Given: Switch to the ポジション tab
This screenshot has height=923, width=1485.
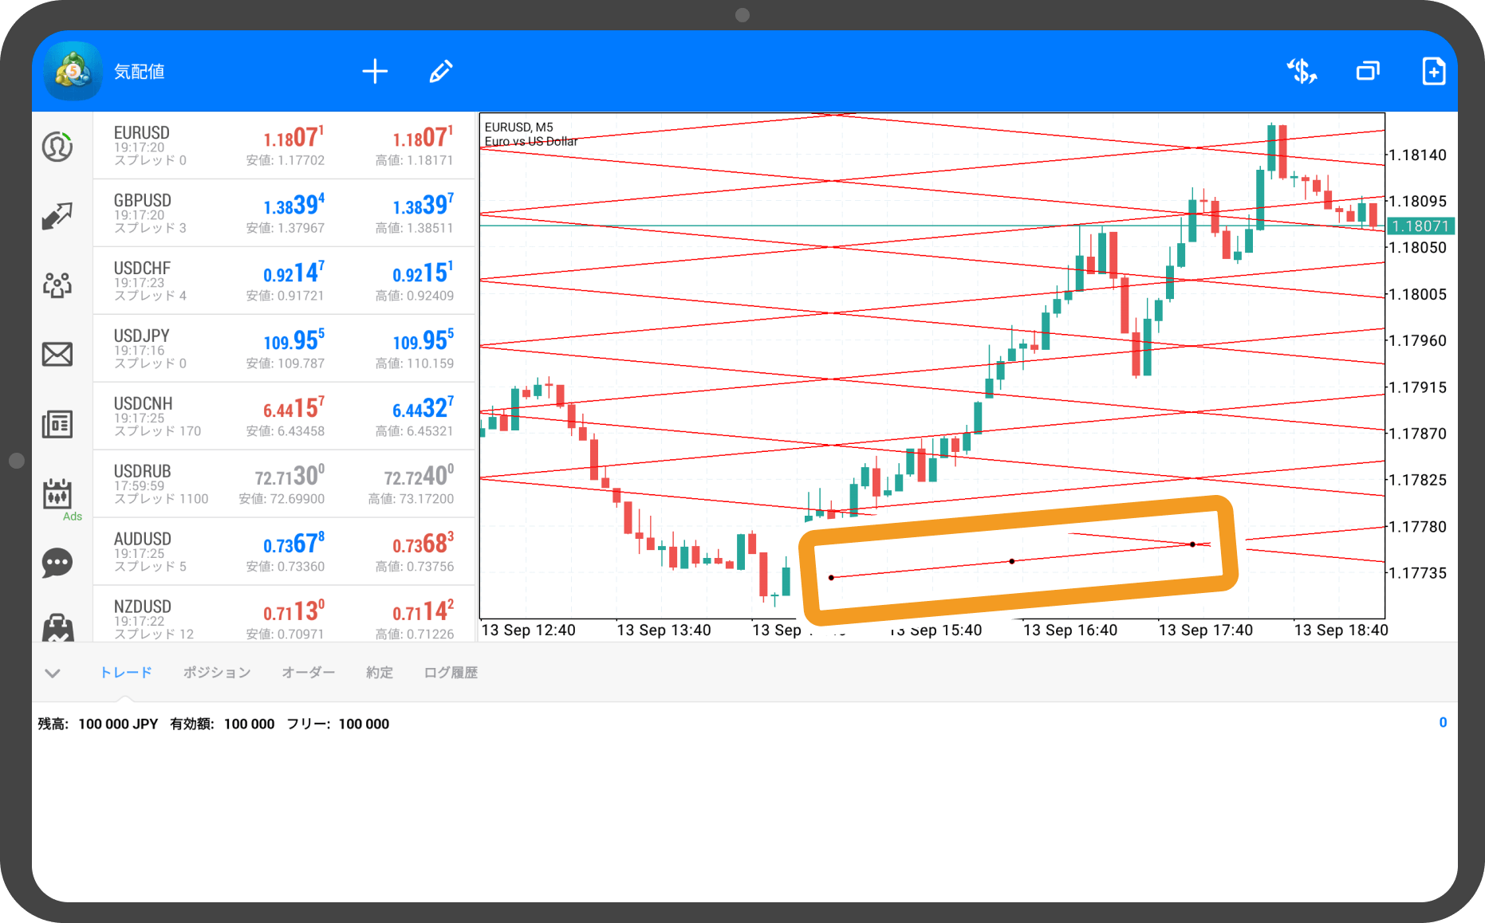Looking at the screenshot, I should tap(217, 673).
